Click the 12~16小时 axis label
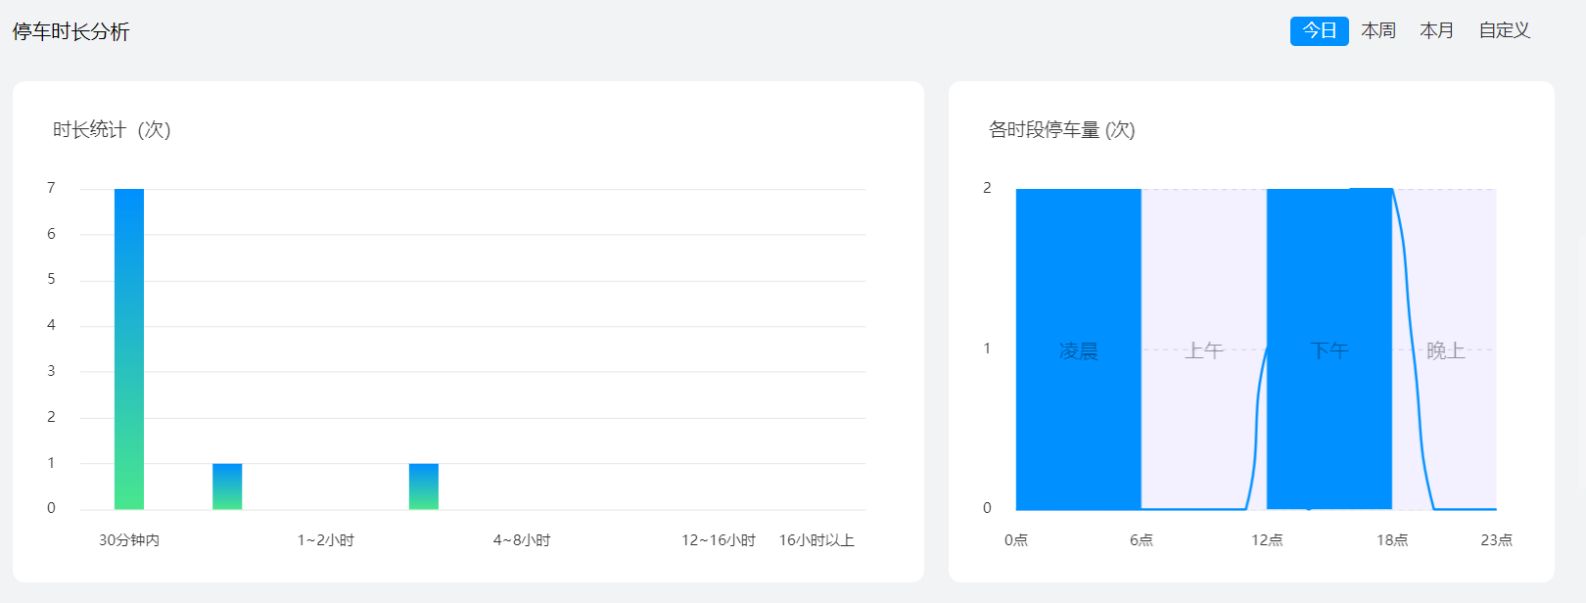Image resolution: width=1586 pixels, height=603 pixels. [719, 540]
